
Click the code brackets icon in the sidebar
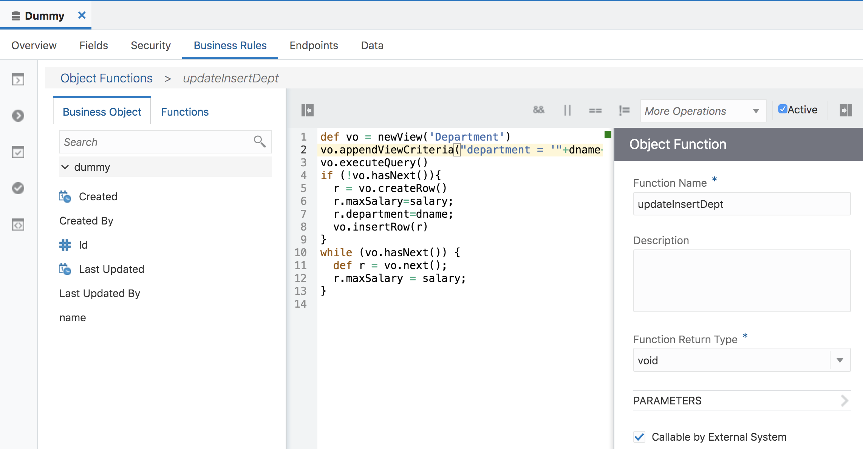pos(18,224)
